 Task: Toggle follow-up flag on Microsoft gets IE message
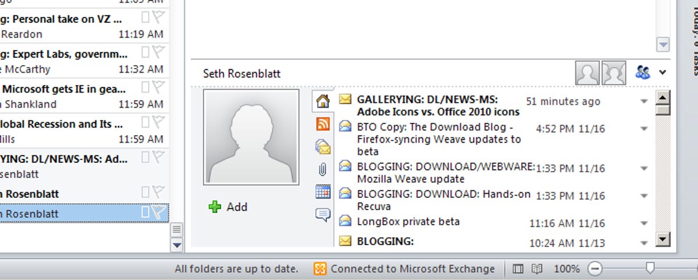[159, 88]
